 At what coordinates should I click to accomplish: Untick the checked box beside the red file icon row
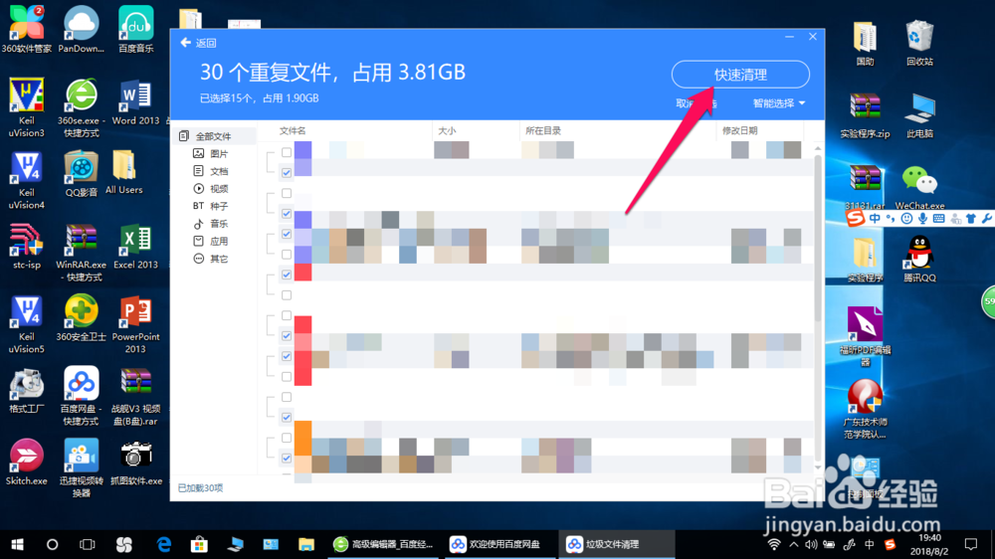click(x=287, y=275)
